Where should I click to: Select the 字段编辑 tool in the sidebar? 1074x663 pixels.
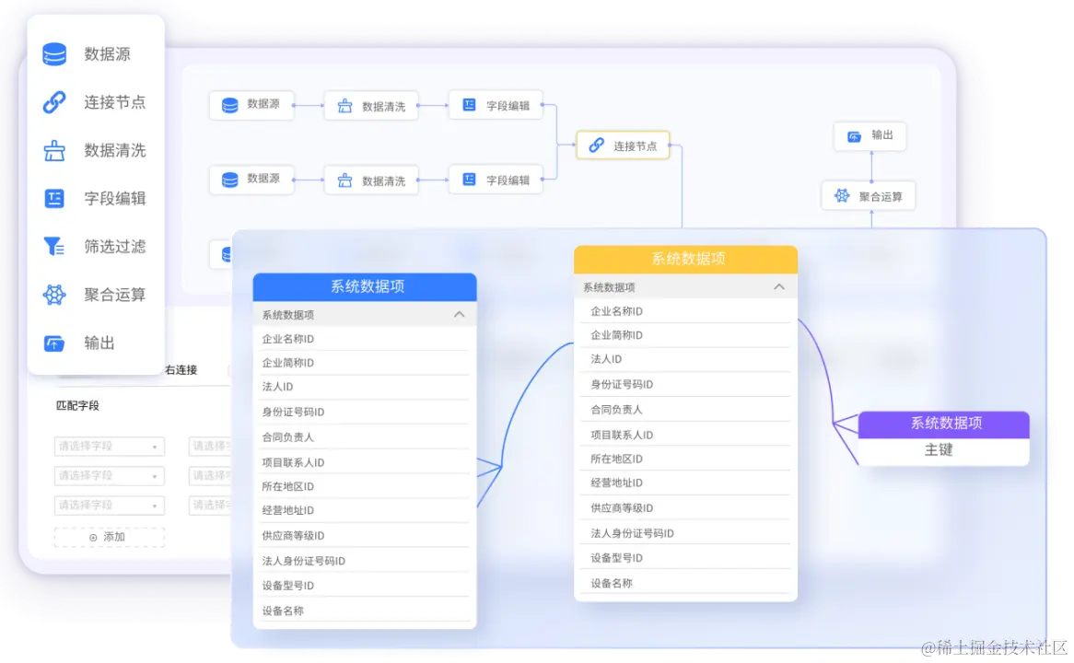tap(95, 198)
